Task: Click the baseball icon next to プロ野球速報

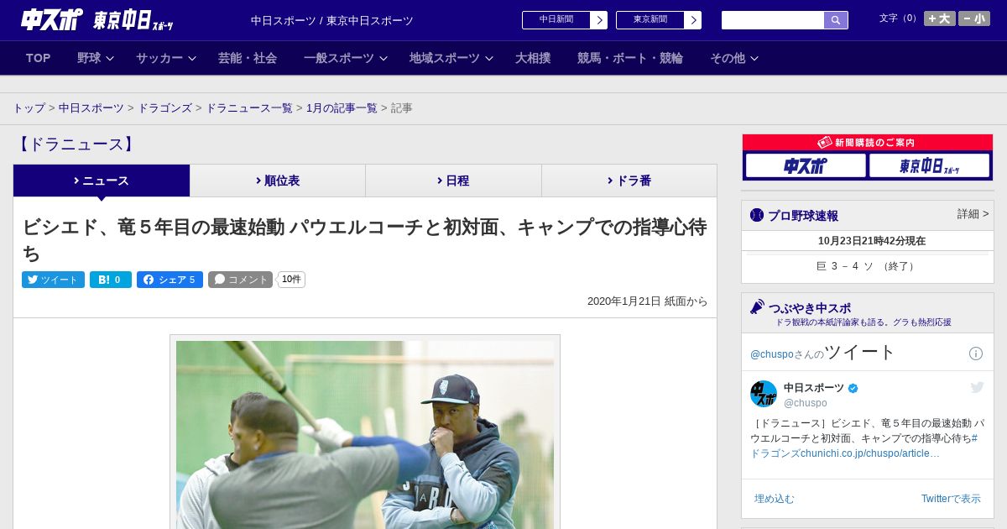Action: tap(757, 215)
